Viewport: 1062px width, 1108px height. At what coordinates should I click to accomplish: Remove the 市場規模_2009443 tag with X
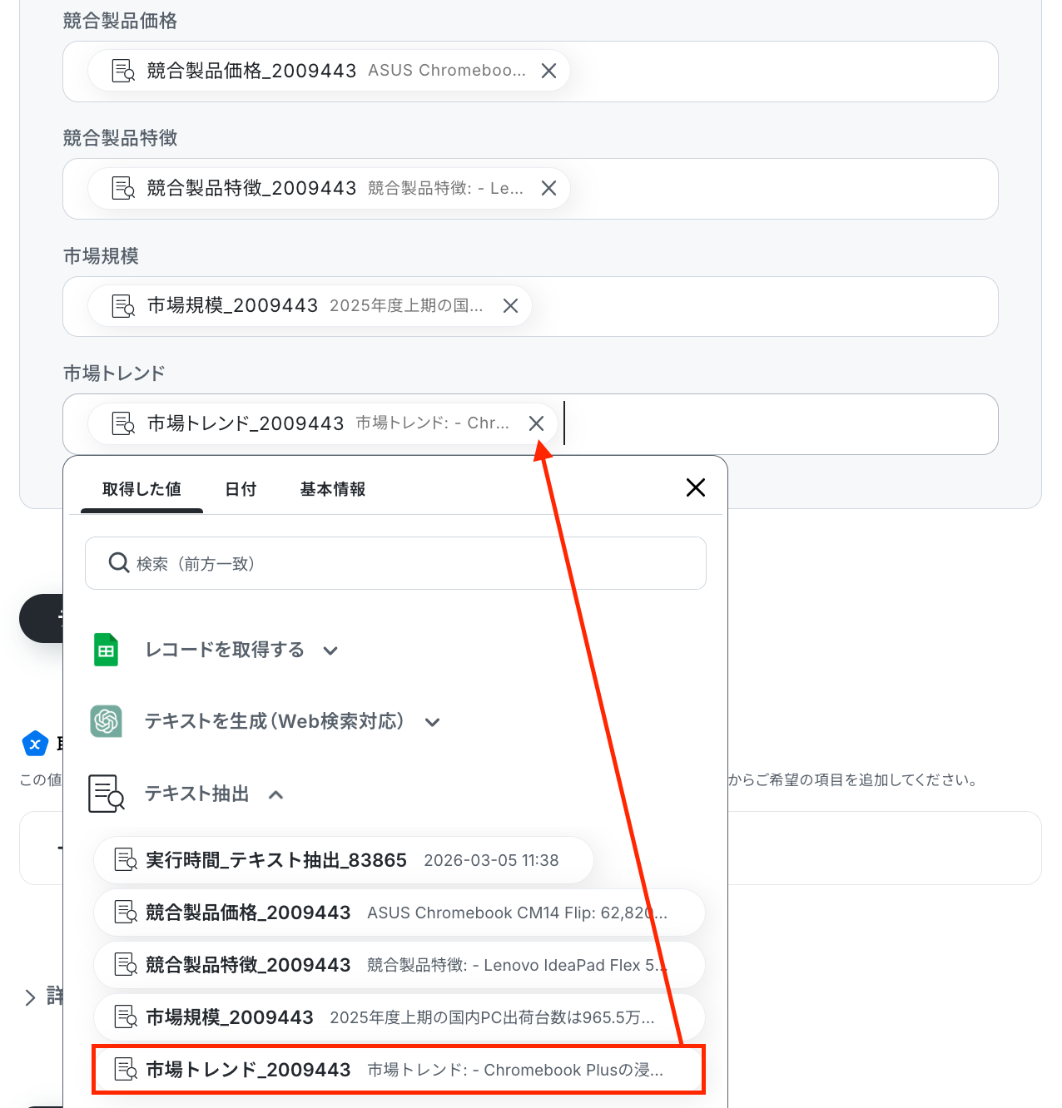(510, 306)
